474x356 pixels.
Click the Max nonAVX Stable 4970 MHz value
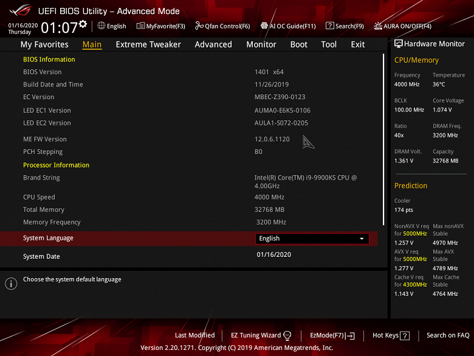445,243
